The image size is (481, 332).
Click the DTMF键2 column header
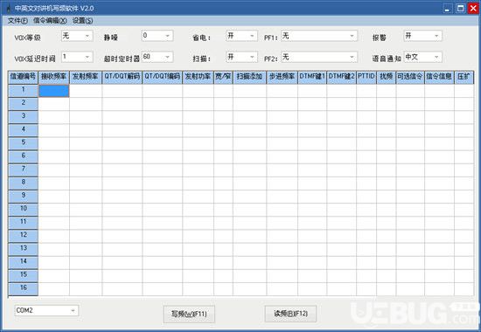[341, 77]
